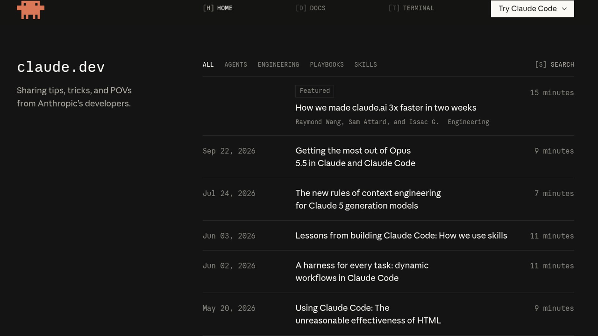Open new rules of context engineering article
Screen dimensions: 598x336
pyautogui.click(x=368, y=199)
